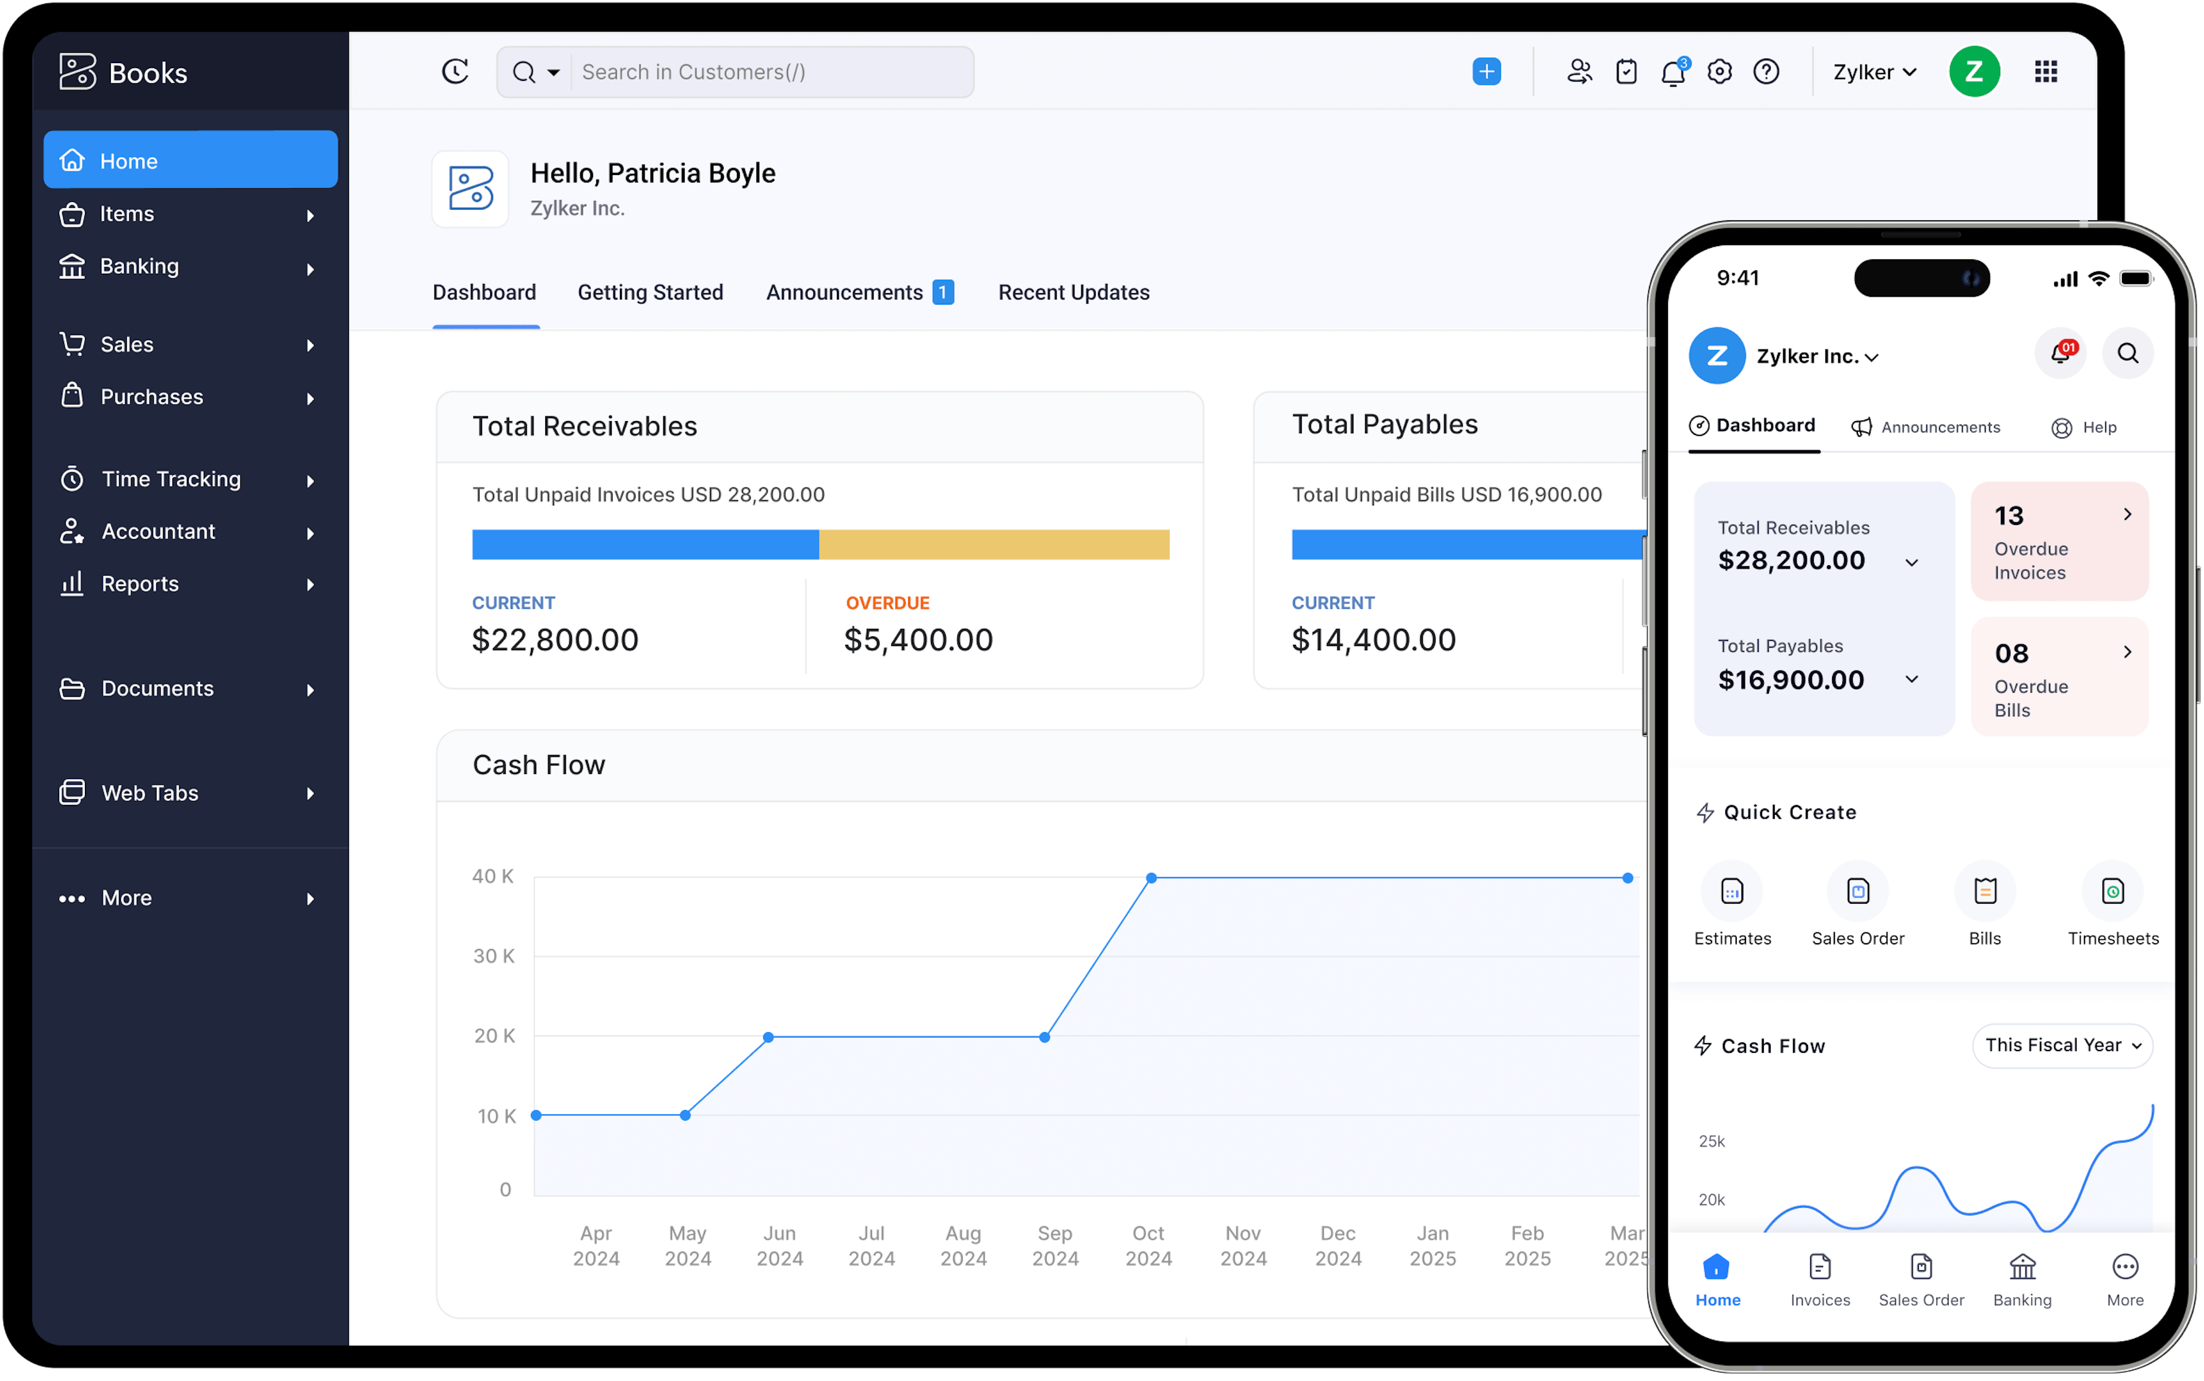Switch to the Getting Started tab

point(650,292)
